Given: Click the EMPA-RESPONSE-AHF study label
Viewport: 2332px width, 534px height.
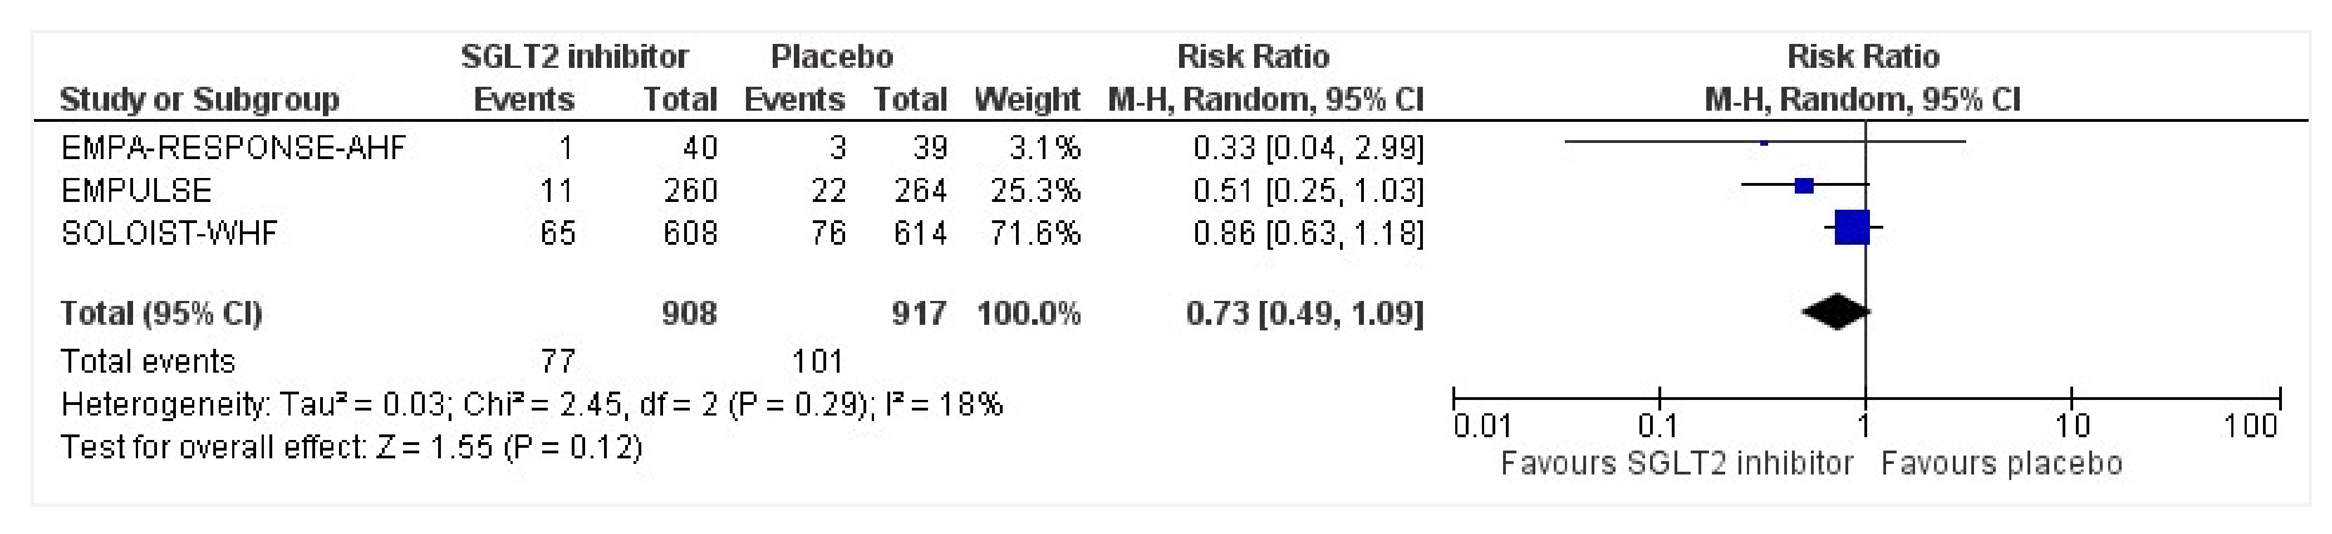Looking at the screenshot, I should point(233,147).
